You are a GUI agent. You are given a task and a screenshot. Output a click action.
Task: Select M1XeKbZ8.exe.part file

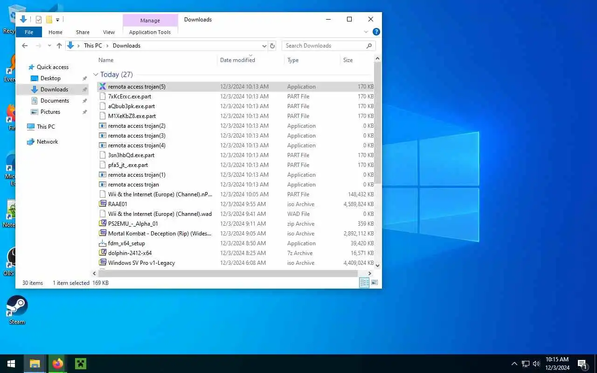click(x=235, y=116)
